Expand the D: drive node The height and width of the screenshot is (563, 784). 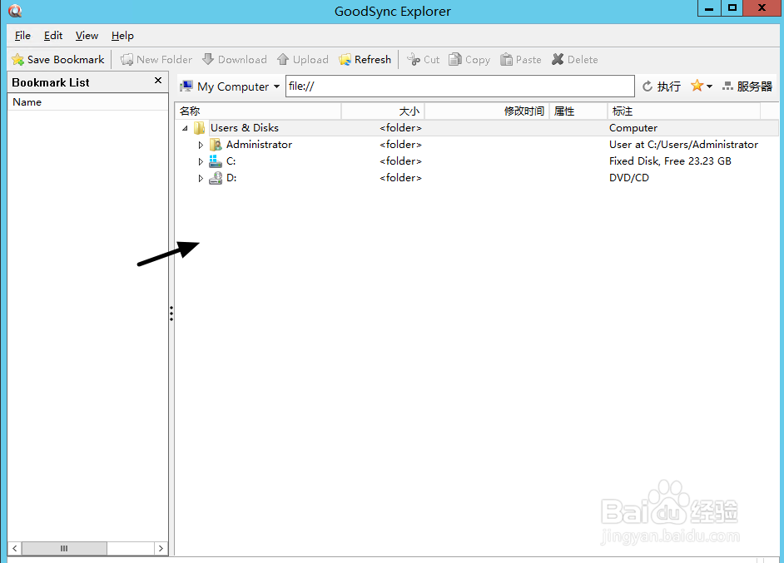(201, 178)
